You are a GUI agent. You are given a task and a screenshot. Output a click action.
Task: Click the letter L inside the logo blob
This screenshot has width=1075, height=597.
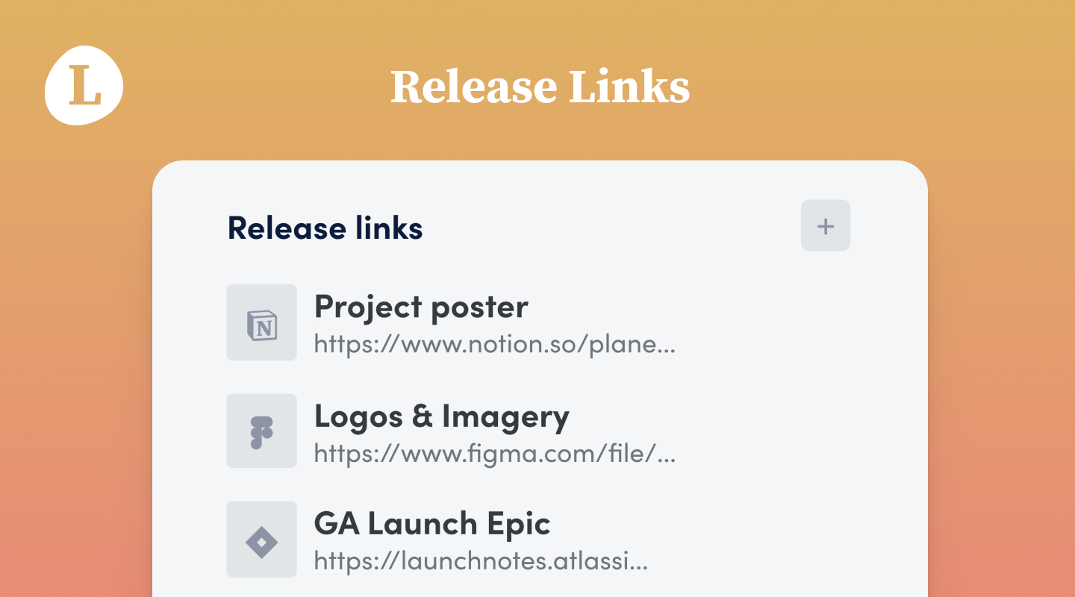click(x=84, y=85)
